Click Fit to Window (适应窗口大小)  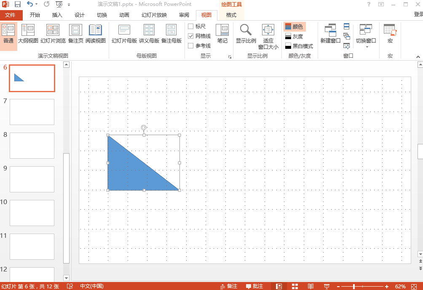[268, 37]
